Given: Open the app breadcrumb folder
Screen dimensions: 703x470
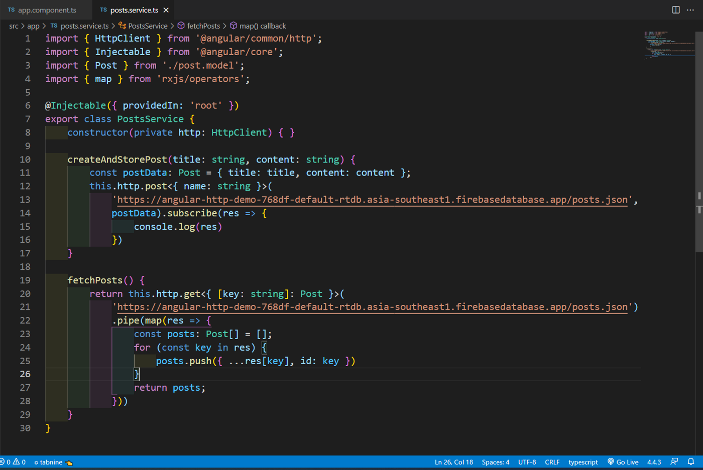Looking at the screenshot, I should 33,26.
